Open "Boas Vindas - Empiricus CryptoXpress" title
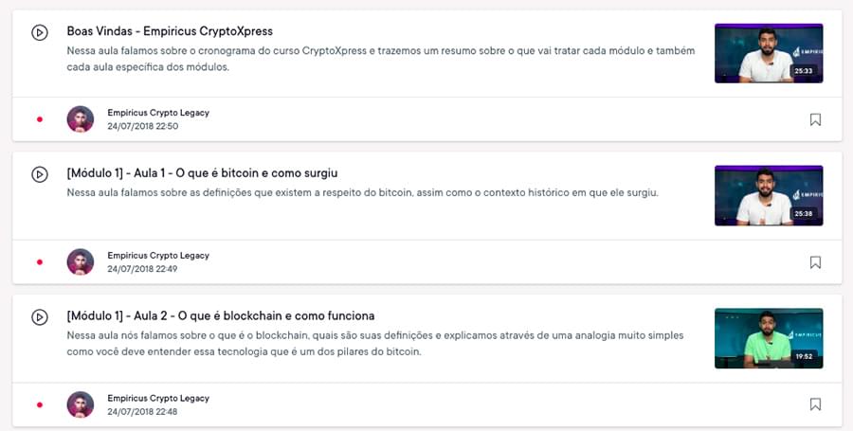 point(170,31)
